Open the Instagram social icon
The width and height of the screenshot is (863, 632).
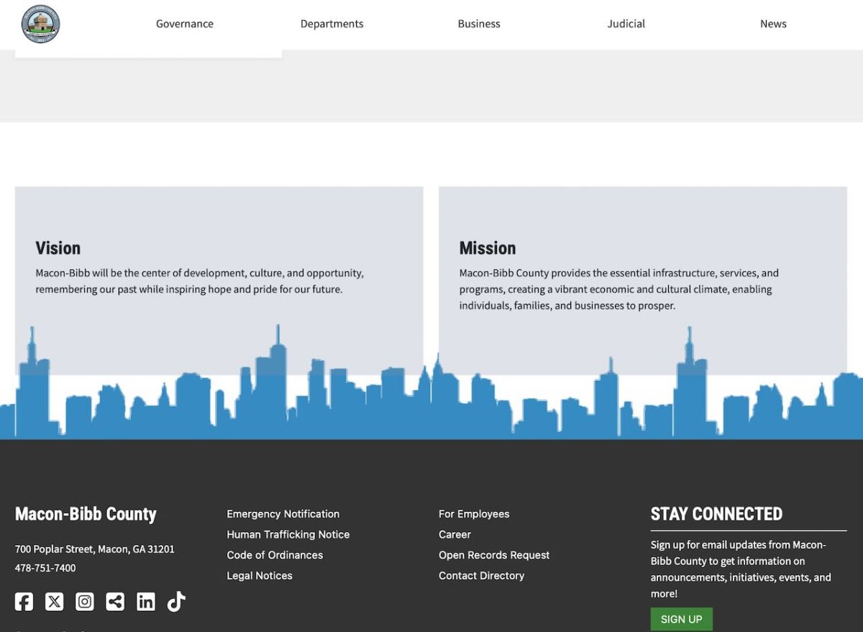coord(85,602)
